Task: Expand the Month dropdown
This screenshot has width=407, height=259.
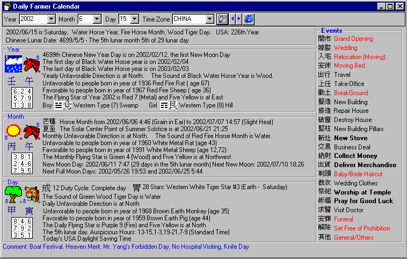Action: [97, 19]
